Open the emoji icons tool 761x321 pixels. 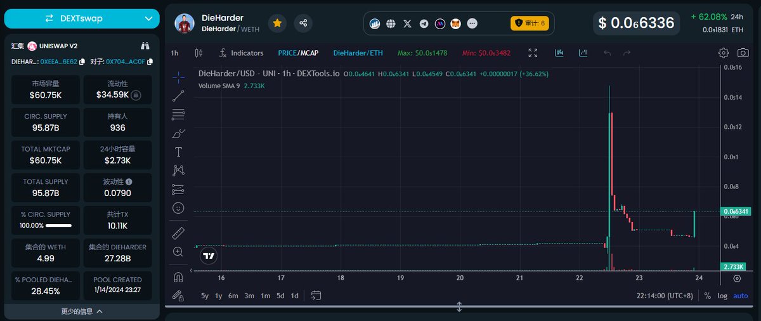coord(179,208)
